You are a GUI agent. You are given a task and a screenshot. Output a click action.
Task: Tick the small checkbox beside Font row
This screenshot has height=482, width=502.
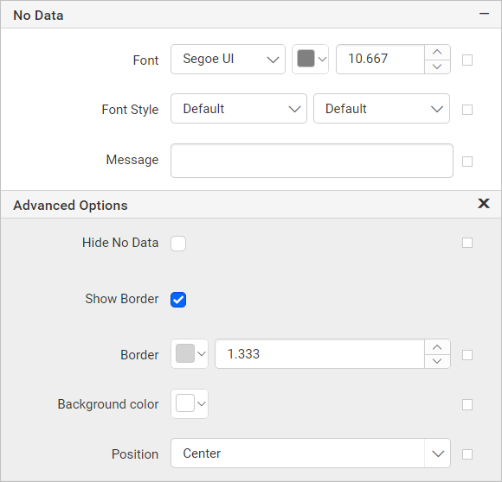(x=467, y=60)
